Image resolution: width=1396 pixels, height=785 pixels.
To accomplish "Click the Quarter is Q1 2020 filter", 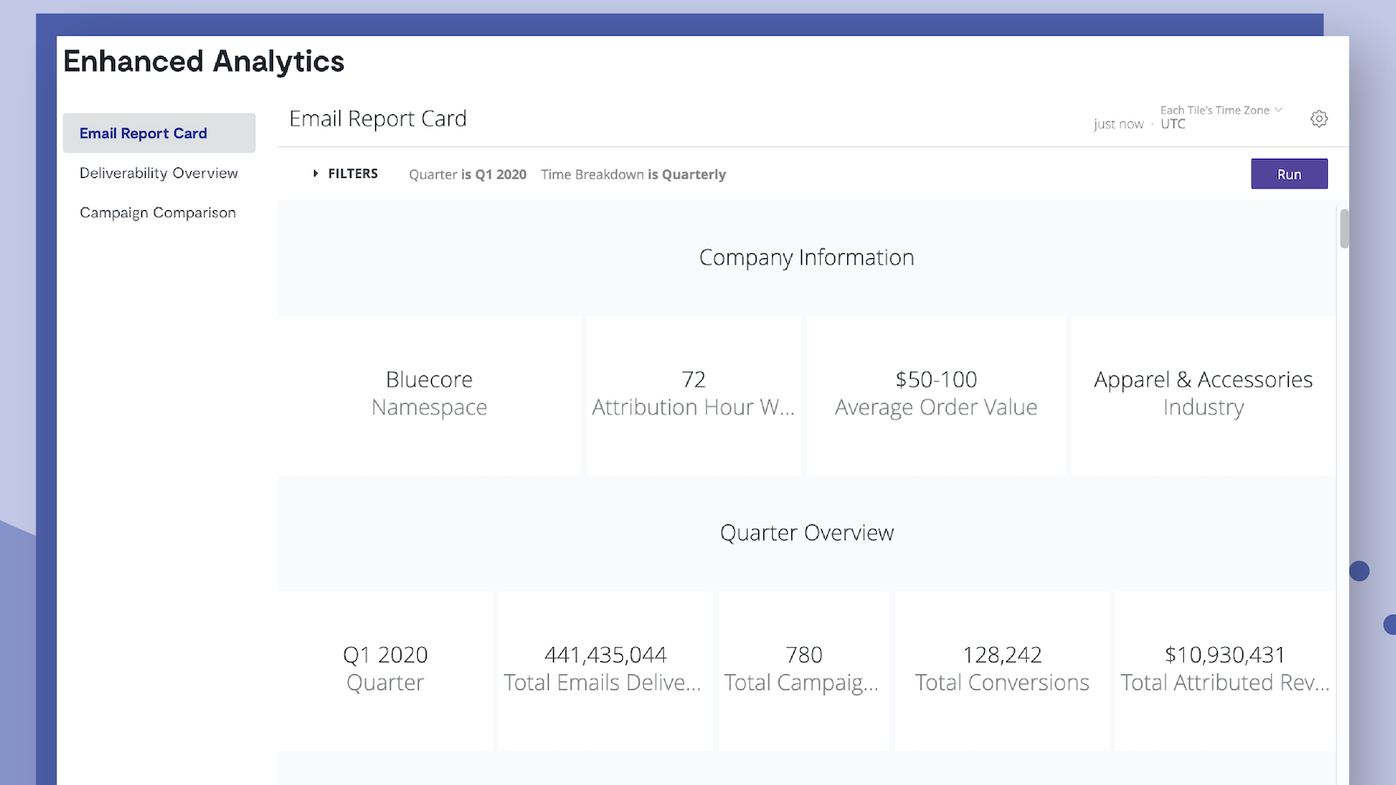I will click(468, 174).
